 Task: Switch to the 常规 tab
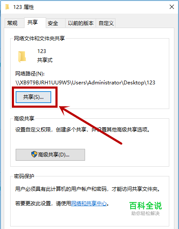click(12, 23)
